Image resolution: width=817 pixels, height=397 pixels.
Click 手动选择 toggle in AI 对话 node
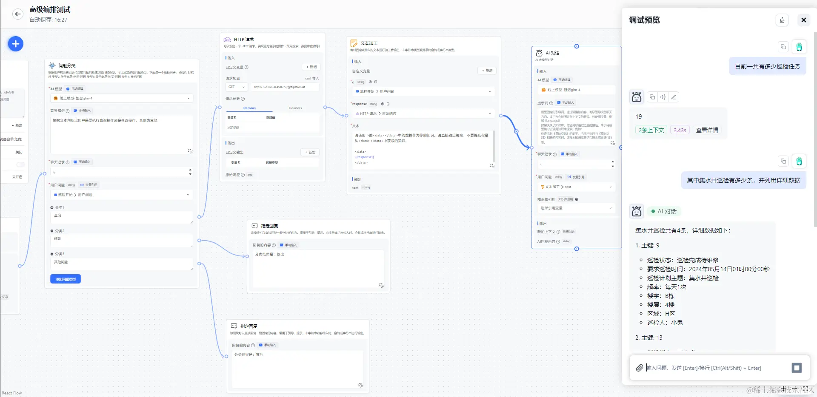point(562,80)
